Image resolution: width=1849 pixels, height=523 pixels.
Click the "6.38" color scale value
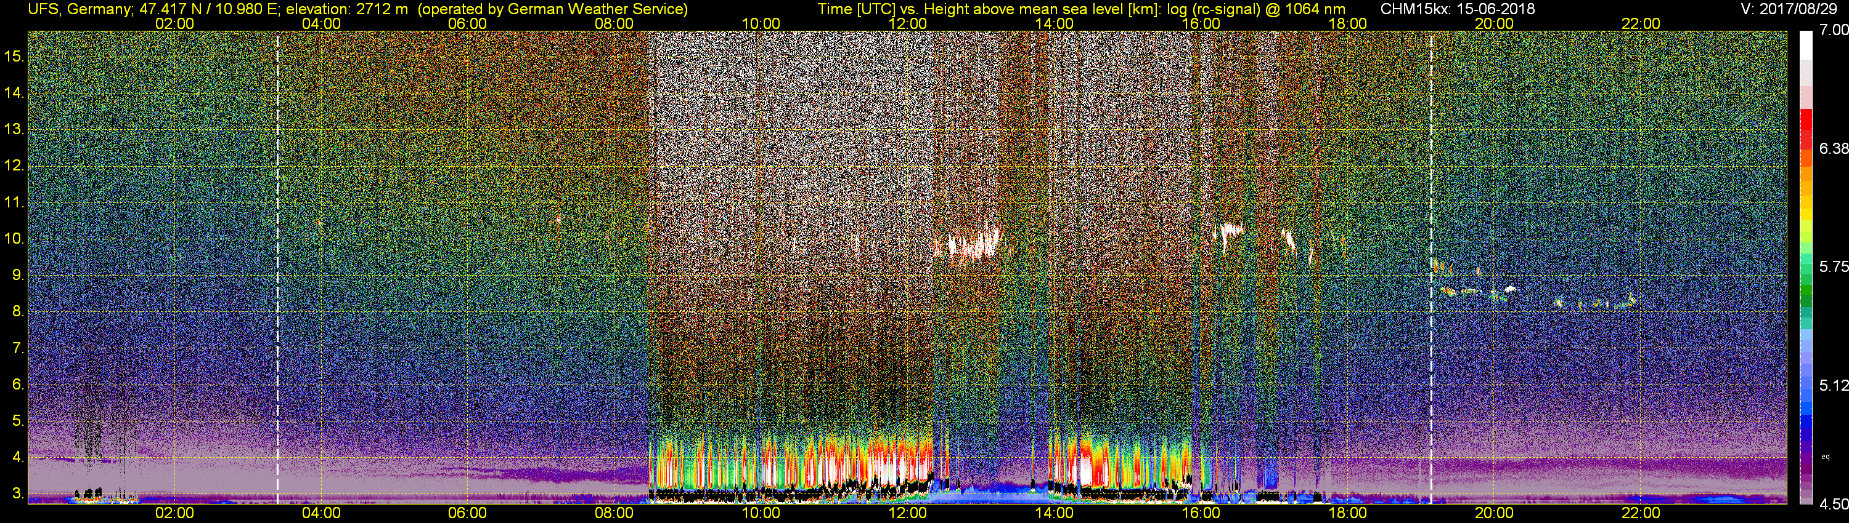click(1834, 149)
